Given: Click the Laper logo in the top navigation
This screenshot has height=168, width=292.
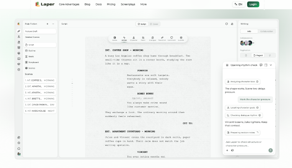Looking at the screenshot, I should [x=45, y=4].
